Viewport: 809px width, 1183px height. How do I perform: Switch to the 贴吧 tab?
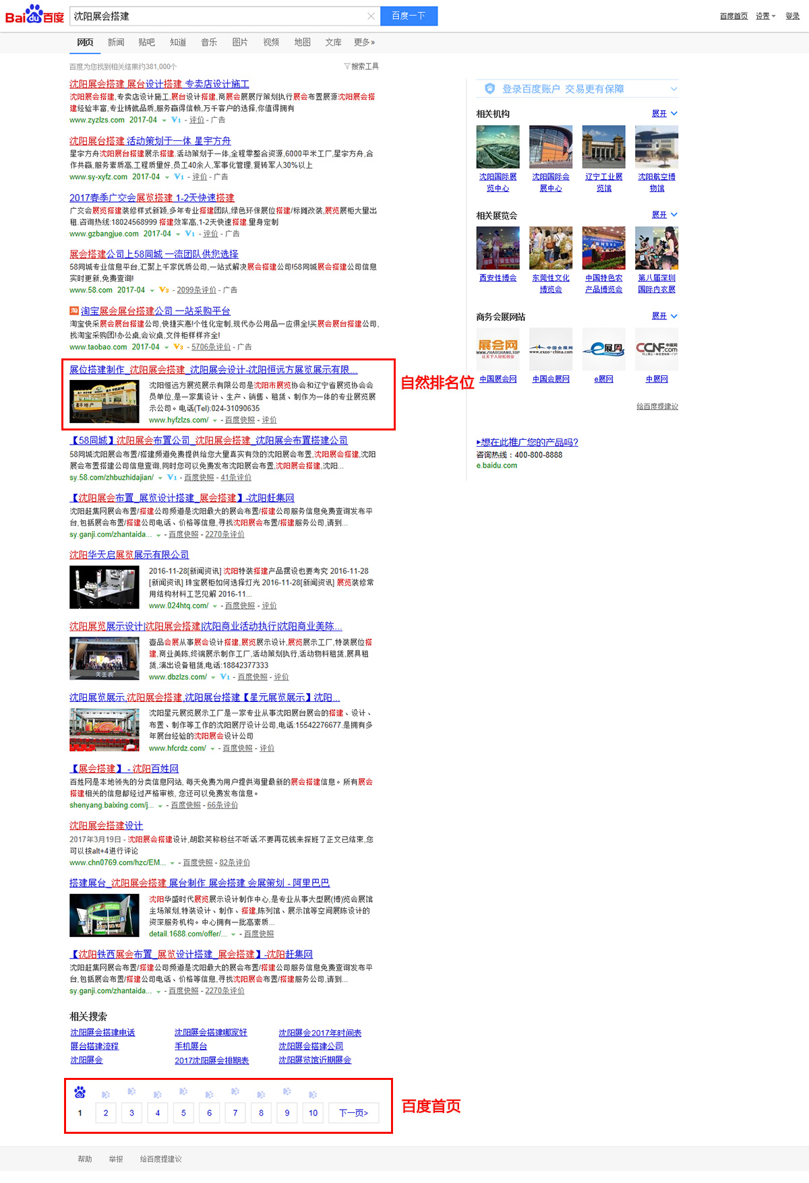click(x=147, y=42)
